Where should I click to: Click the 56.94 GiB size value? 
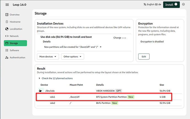[165, 91]
